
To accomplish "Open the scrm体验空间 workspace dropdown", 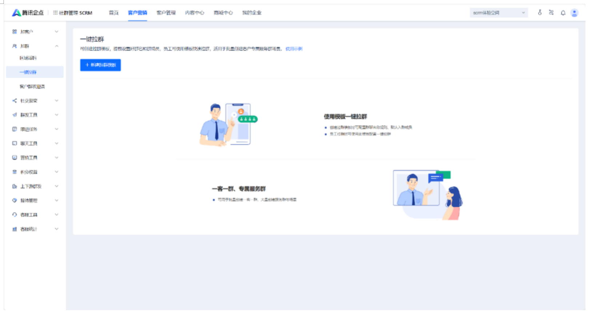I will click(x=498, y=13).
